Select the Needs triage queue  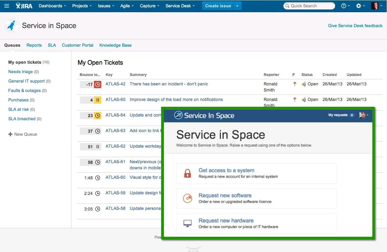click(x=24, y=72)
